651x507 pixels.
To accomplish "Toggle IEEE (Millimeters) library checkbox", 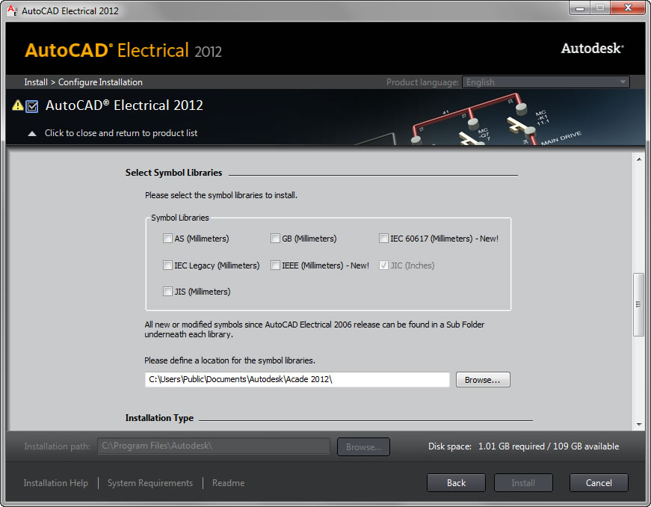I will point(275,265).
